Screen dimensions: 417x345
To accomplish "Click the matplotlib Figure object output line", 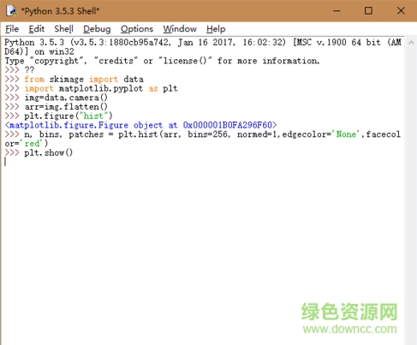I will point(141,125).
